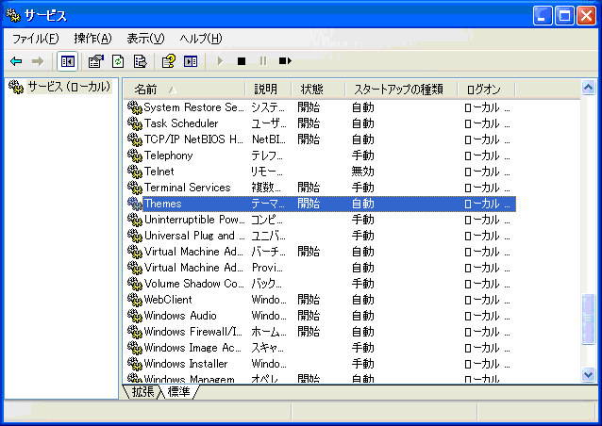Click the WebClient service gear icon

point(134,300)
